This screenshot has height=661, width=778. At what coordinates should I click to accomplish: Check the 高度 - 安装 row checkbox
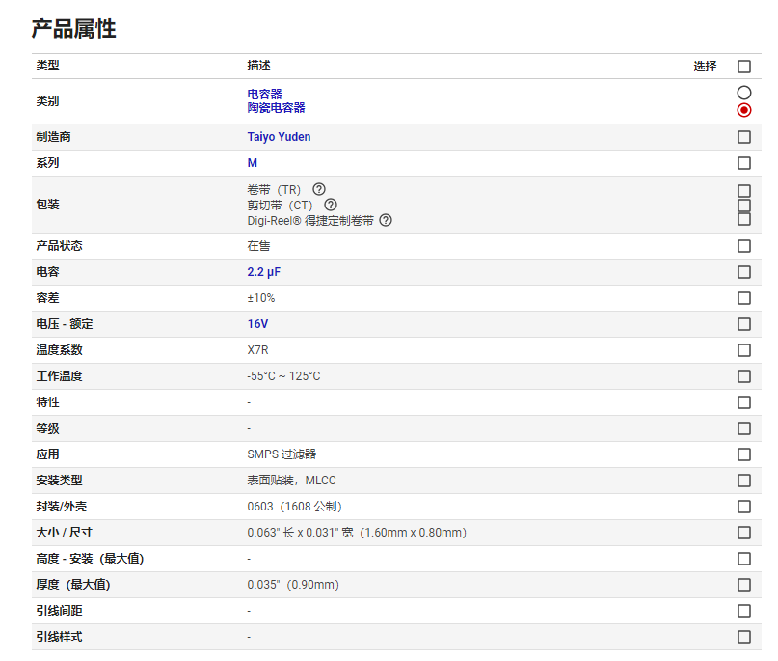[x=743, y=559]
